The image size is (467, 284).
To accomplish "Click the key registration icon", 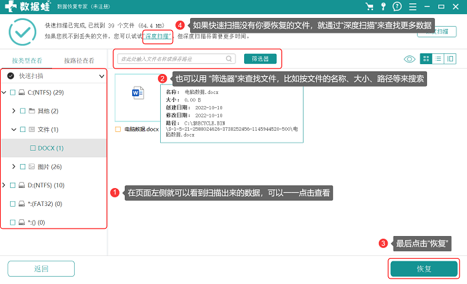I will click(x=384, y=7).
